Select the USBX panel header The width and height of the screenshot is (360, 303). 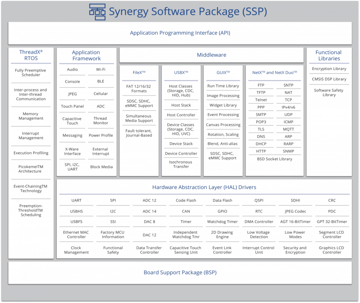click(181, 73)
